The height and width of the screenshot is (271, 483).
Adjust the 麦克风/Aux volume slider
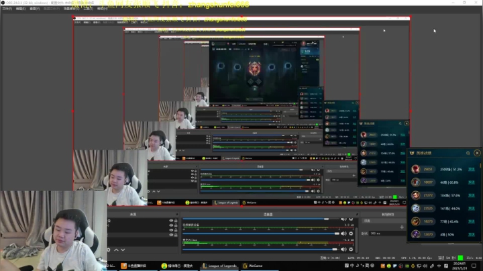coord(260,249)
